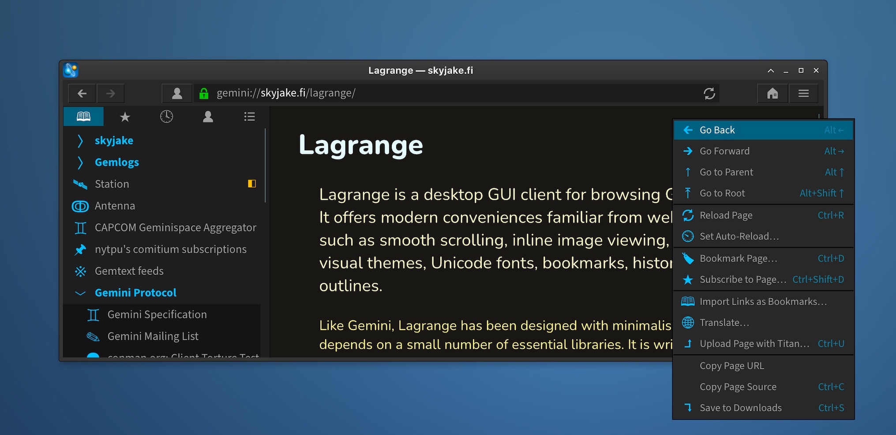Viewport: 896px width, 435px height.
Task: Open Set Auto-Reload… menu entry
Action: [x=763, y=236]
